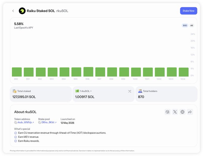
Task: Click the bar for epoch 999
Action: 124,72
